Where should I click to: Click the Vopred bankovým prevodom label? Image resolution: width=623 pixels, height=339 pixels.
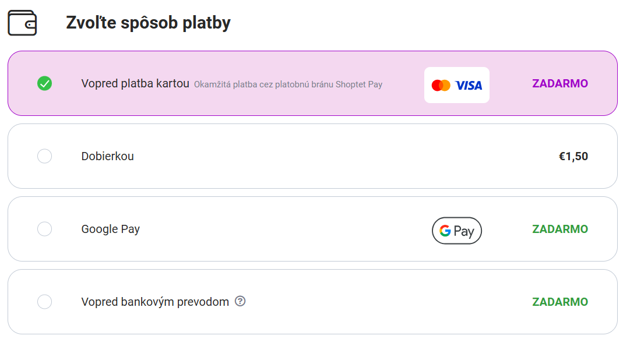click(x=155, y=302)
